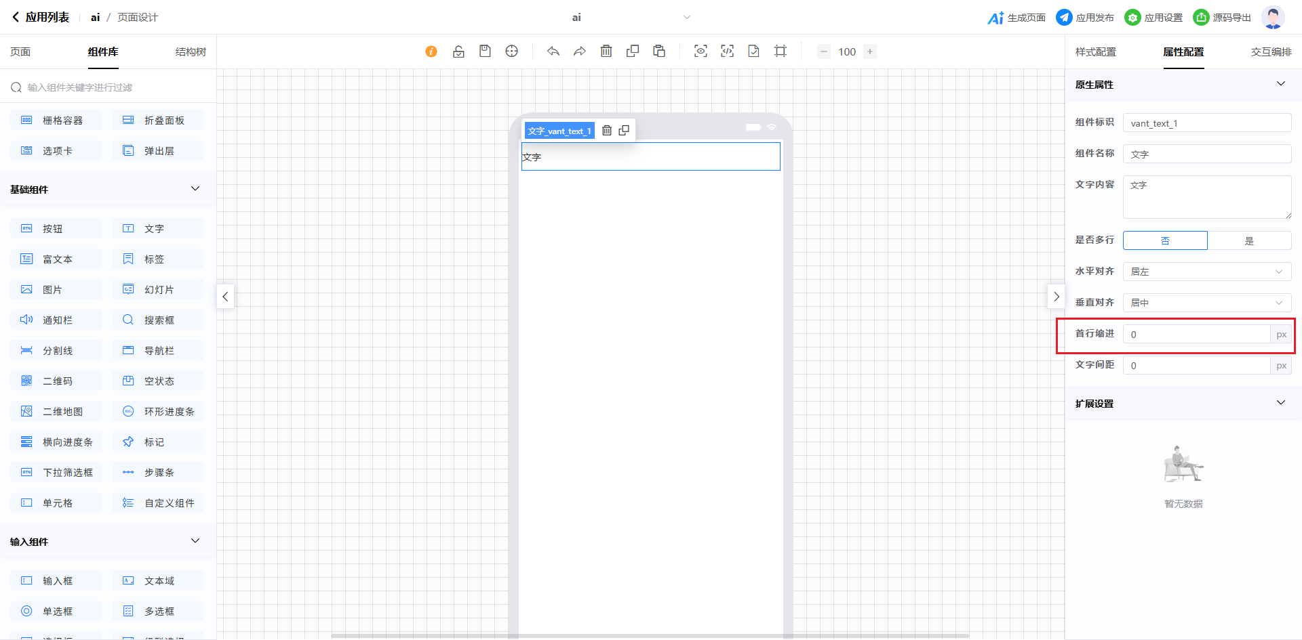The image size is (1302, 640).
Task: Switch to the 结构树 tab
Action: pos(191,52)
